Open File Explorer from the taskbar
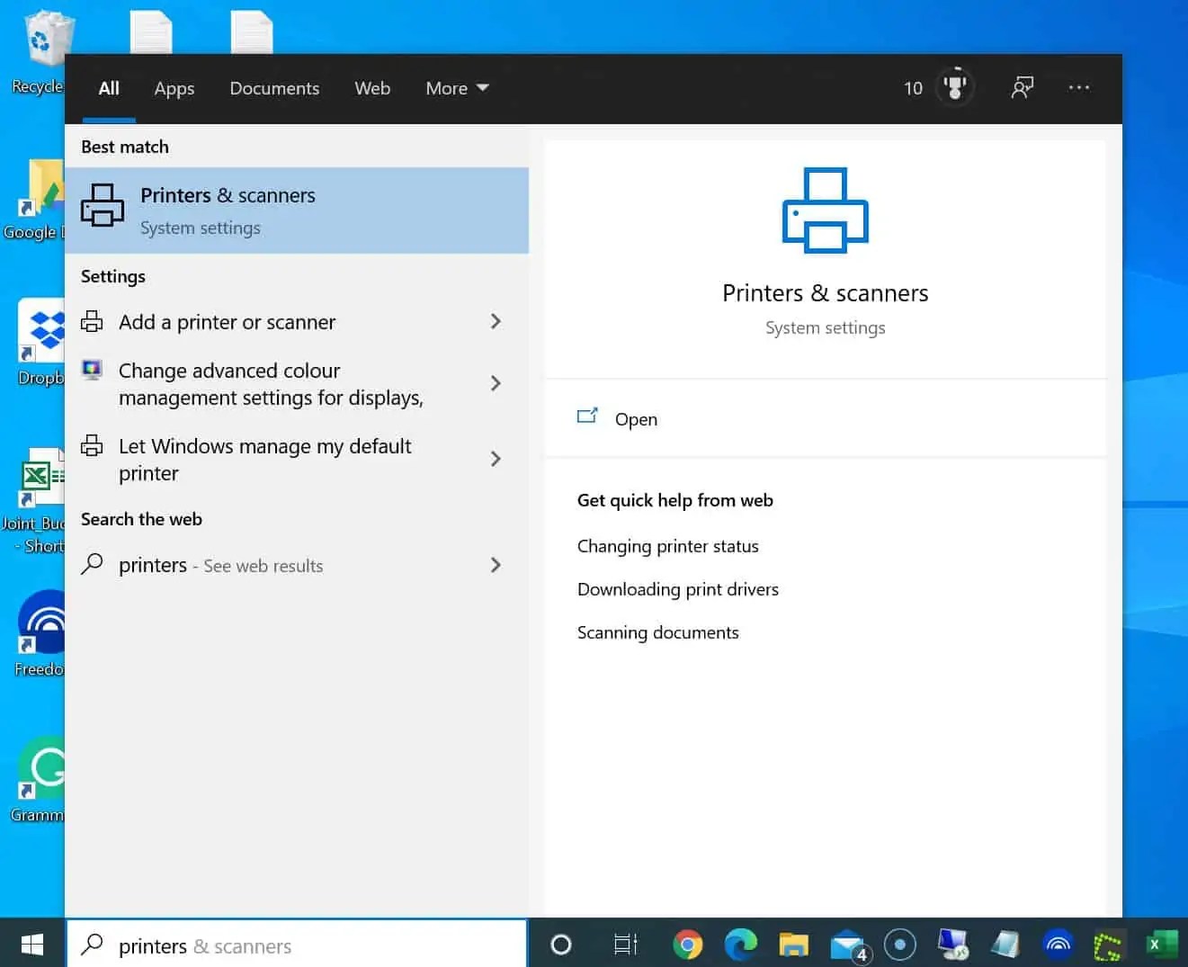Viewport: 1188px width, 967px height. tap(794, 945)
